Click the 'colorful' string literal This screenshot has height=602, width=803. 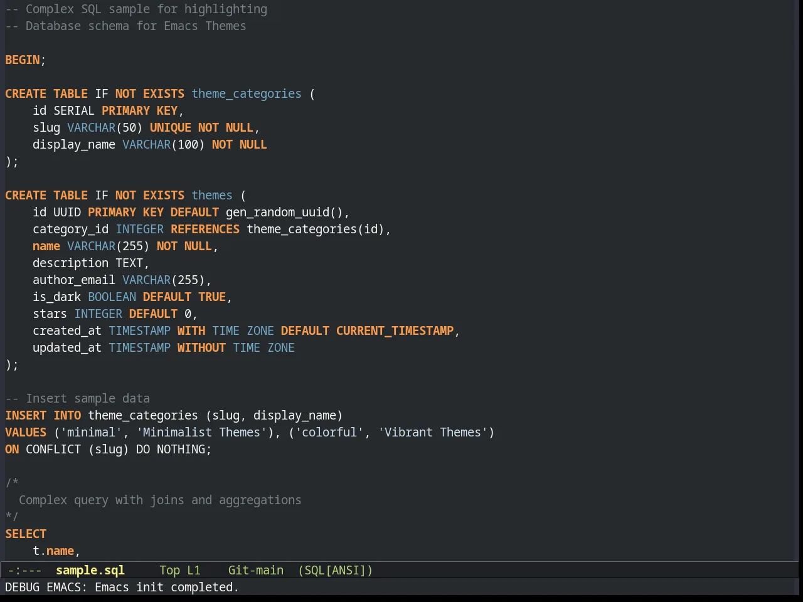pyautogui.click(x=329, y=432)
